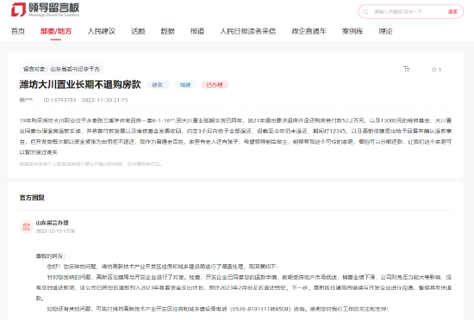Open the 人民建议 menu item
The width and height of the screenshot is (474, 320).
pos(102,31)
